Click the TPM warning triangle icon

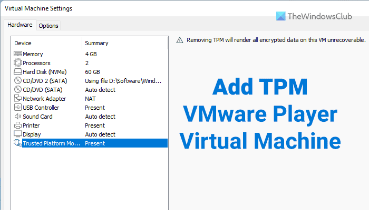click(x=180, y=40)
